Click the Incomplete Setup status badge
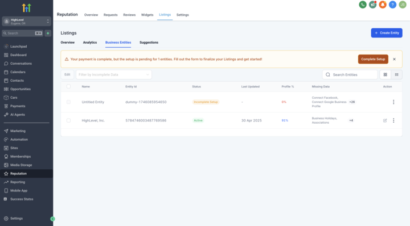Viewport: 410px width, 226px height. 206,102
